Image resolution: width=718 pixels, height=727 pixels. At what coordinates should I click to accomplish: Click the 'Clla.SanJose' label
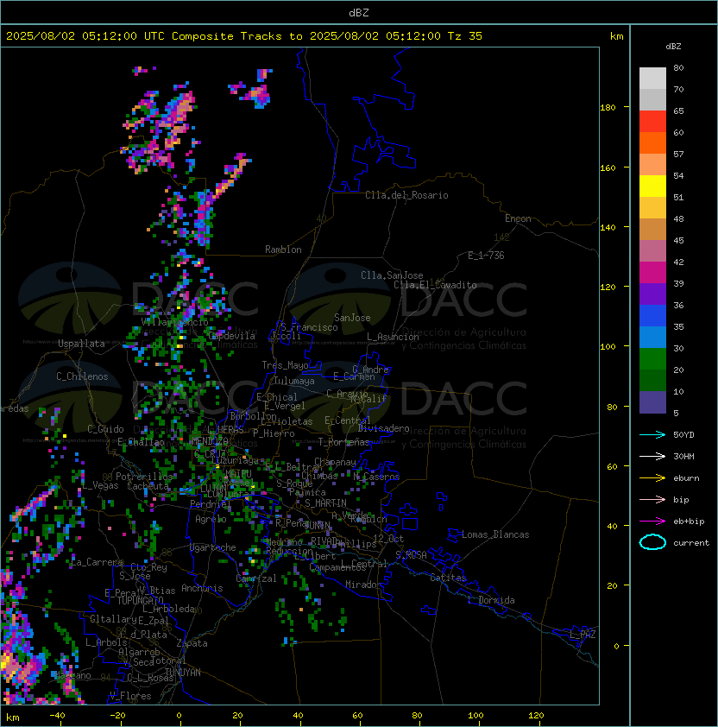point(392,275)
